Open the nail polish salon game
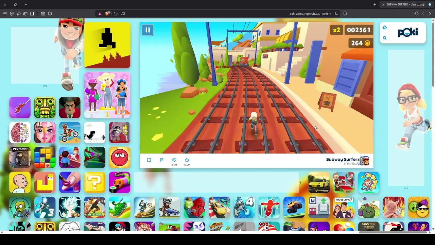Image resolution: width=435 pixels, height=245 pixels. pos(70,182)
